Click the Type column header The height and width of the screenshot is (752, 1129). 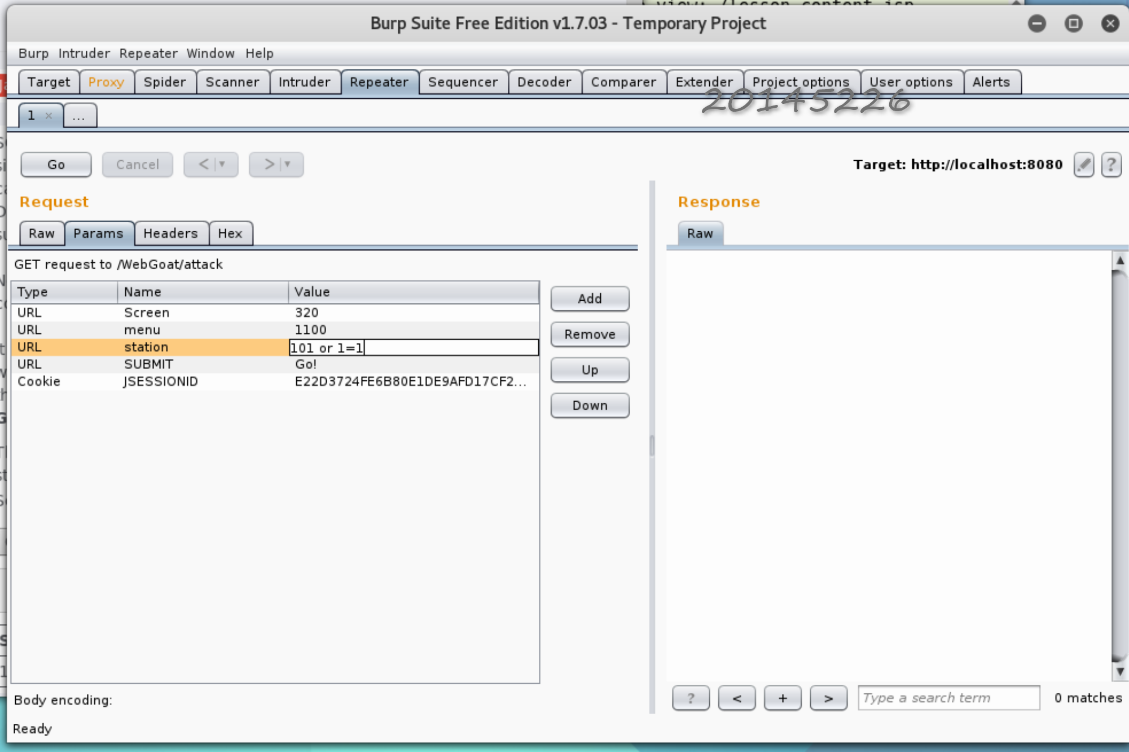(x=64, y=292)
